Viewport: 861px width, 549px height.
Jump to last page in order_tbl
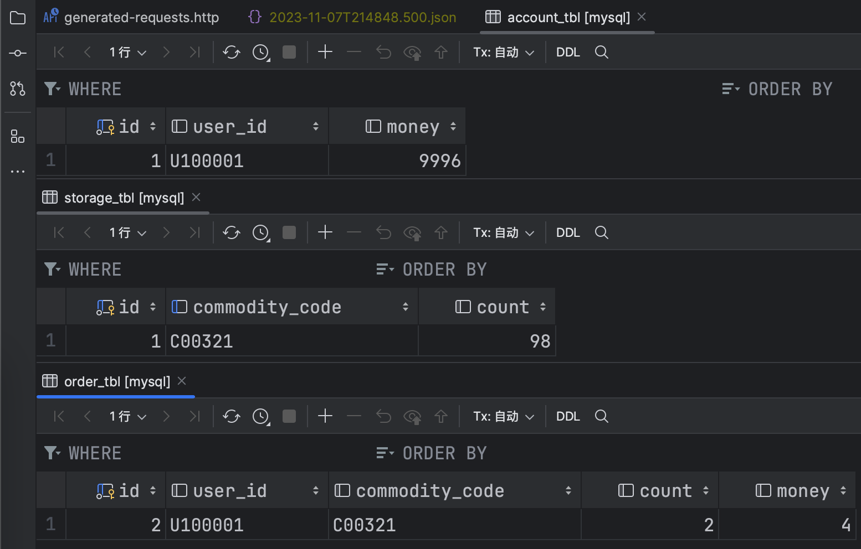194,416
